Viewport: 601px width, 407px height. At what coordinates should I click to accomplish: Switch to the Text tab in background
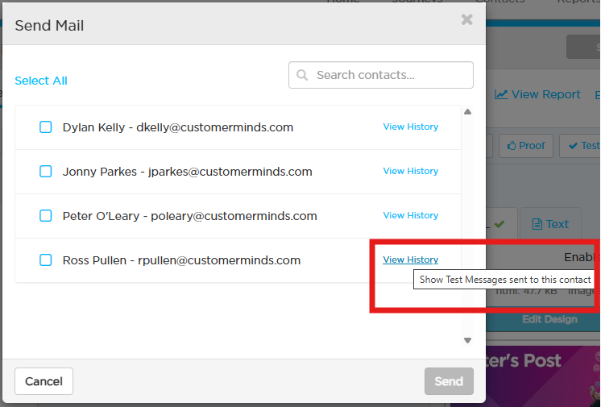pos(550,224)
